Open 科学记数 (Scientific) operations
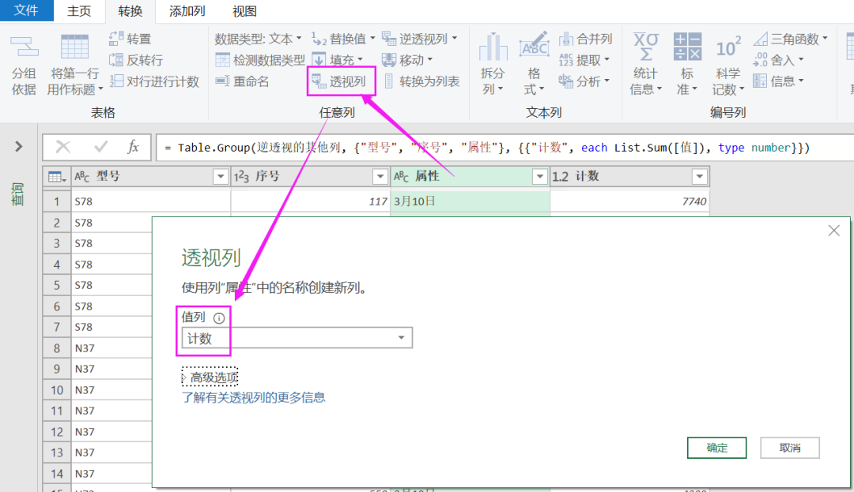This screenshot has height=492, width=854. tap(728, 64)
